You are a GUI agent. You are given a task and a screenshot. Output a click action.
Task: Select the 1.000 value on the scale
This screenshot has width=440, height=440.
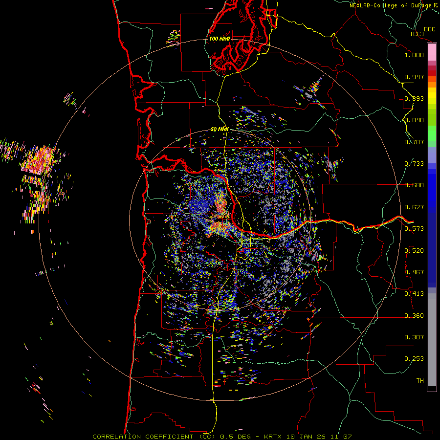(x=414, y=55)
